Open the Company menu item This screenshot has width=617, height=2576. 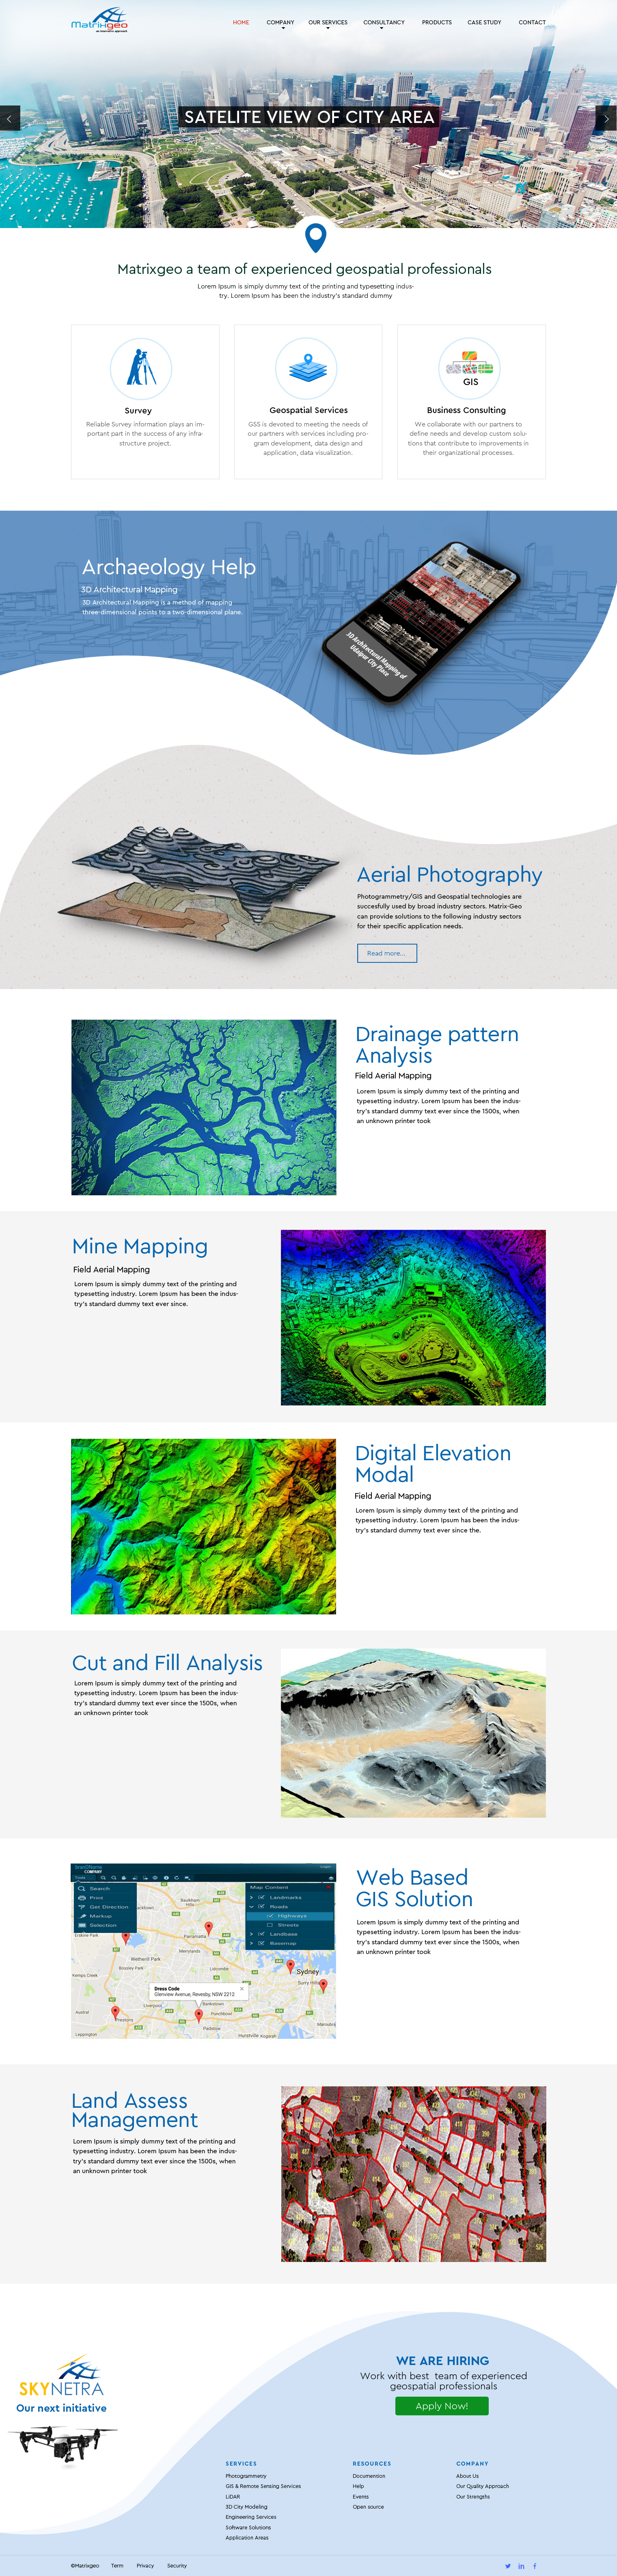click(280, 22)
